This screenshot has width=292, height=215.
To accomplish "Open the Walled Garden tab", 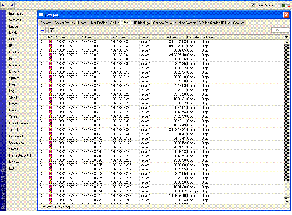I will pyautogui.click(x=185, y=23).
